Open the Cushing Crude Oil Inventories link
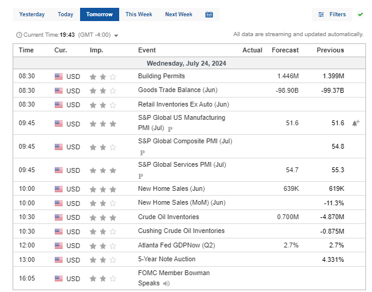372x292 pixels. tap(181, 231)
